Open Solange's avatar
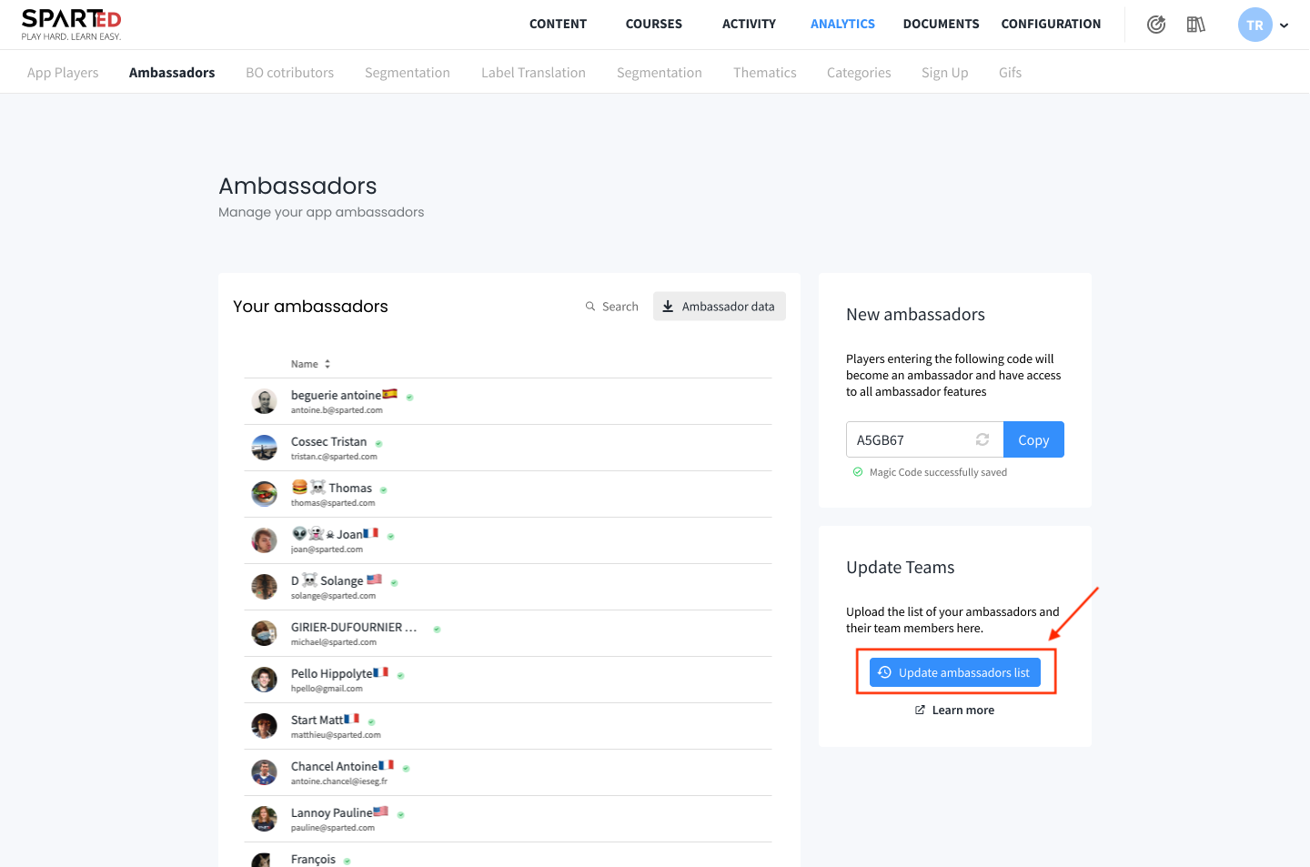Screen dimensions: 1310x867 264,587
